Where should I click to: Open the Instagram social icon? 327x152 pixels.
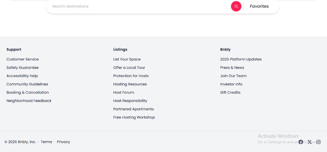point(319,142)
